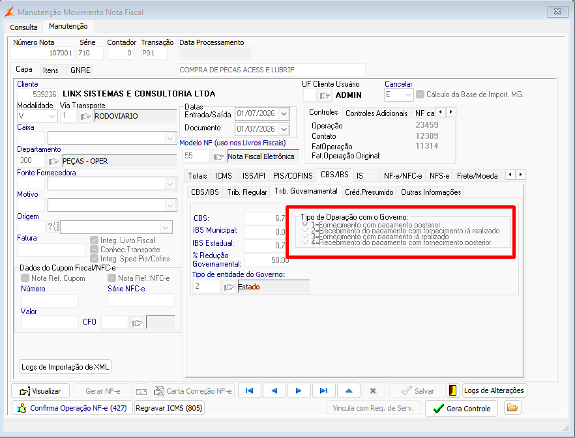
Task: Open the Cancelar dropdown
Action: point(408,95)
